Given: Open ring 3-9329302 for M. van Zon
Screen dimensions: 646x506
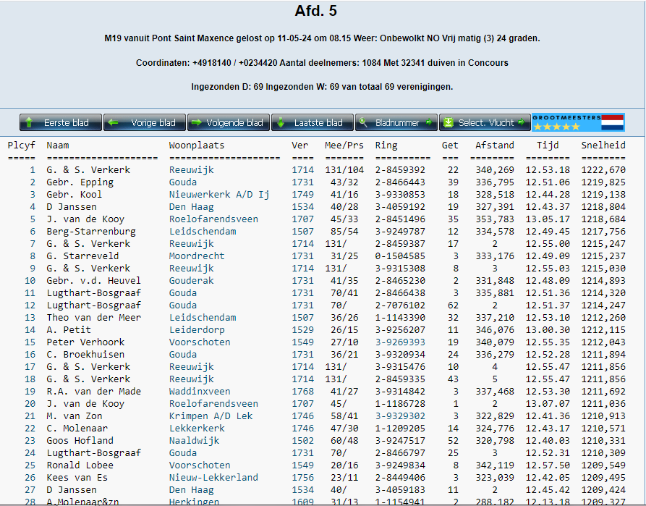Looking at the screenshot, I should (400, 416).
